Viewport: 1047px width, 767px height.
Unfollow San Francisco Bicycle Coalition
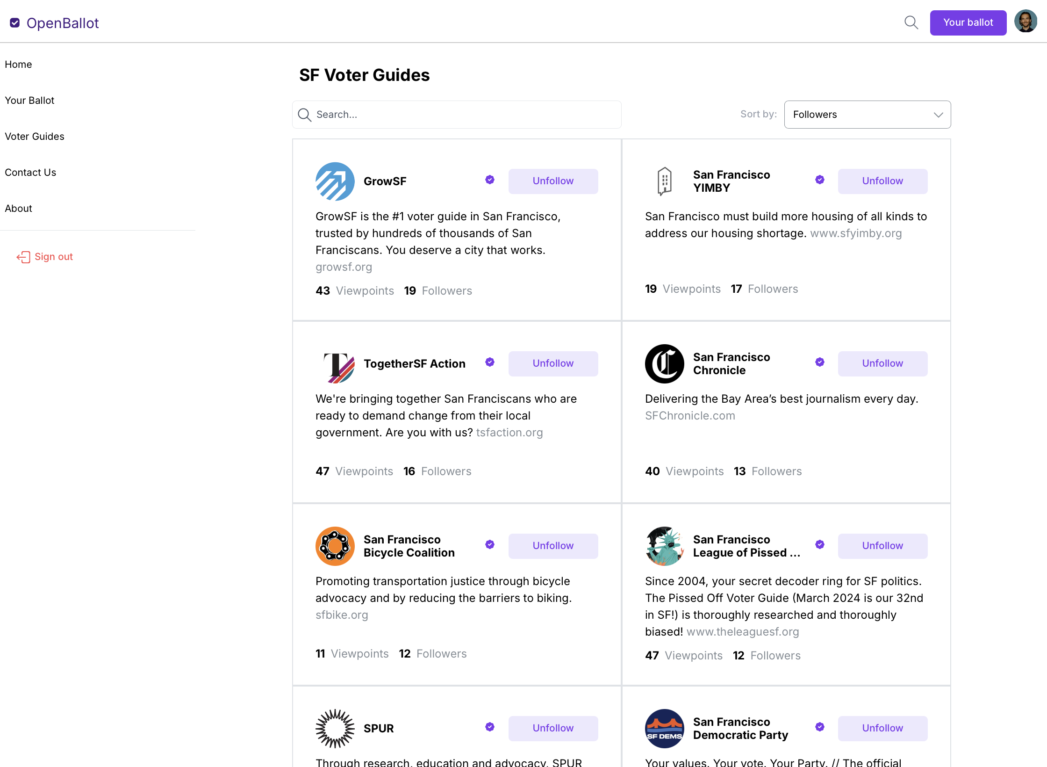pos(553,546)
